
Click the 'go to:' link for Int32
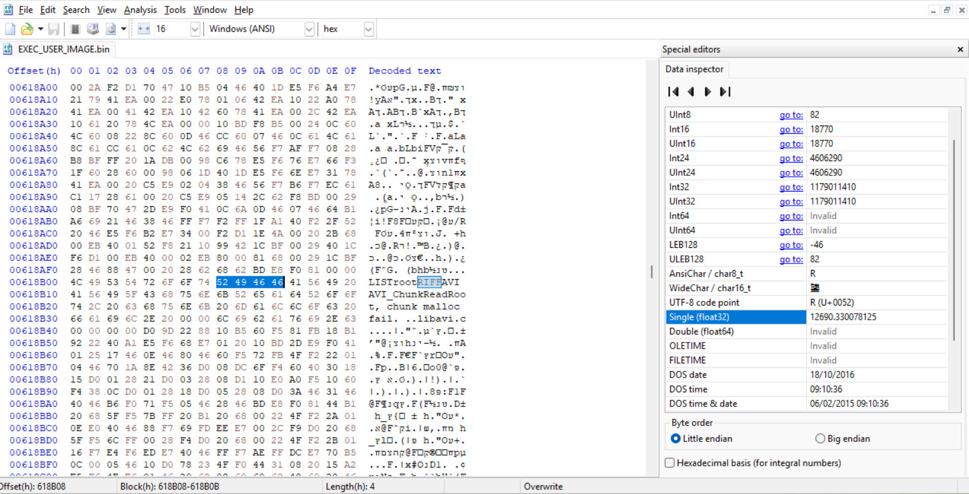click(x=791, y=187)
